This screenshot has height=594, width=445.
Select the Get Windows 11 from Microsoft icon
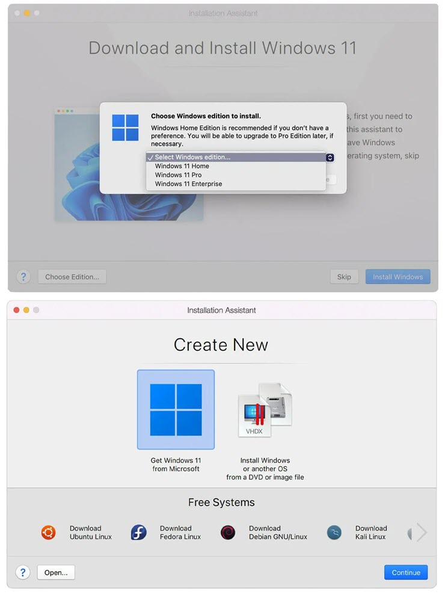[x=176, y=409]
